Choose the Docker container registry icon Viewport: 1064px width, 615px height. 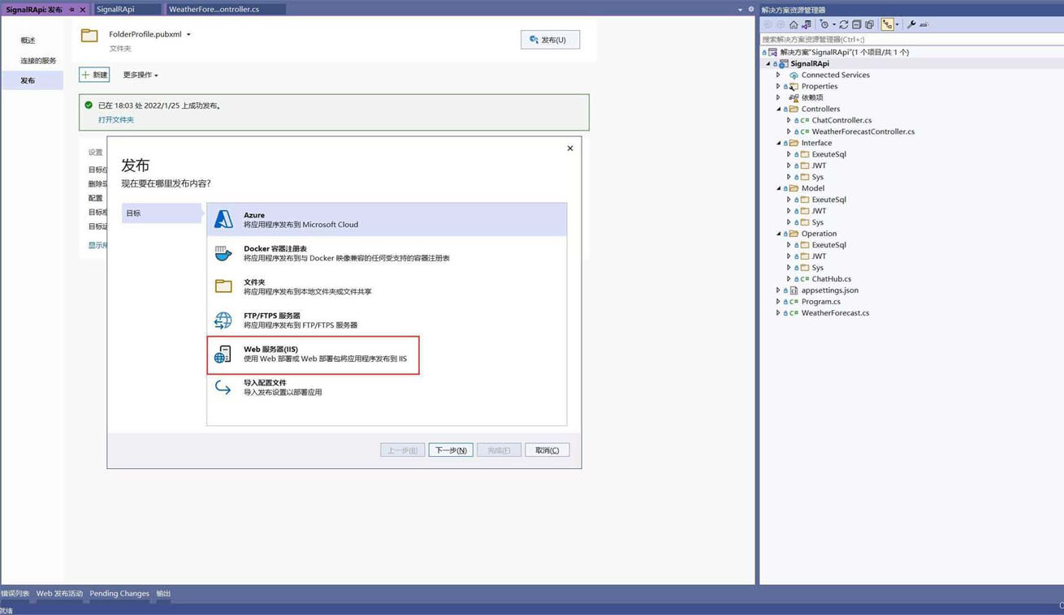click(223, 253)
